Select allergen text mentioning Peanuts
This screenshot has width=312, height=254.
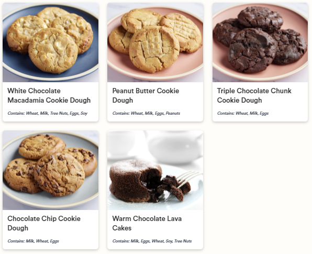point(146,113)
